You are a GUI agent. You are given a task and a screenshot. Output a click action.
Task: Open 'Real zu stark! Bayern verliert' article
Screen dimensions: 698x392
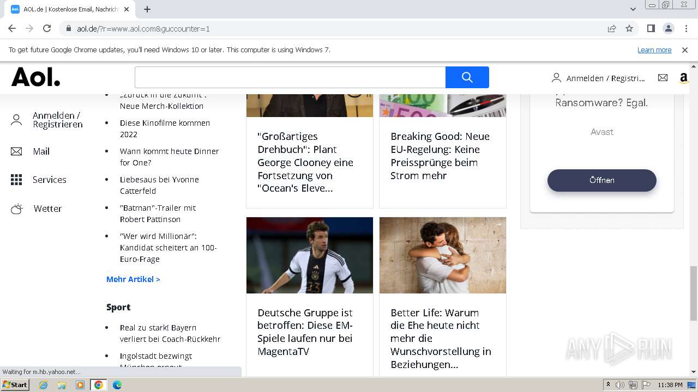pyautogui.click(x=170, y=333)
